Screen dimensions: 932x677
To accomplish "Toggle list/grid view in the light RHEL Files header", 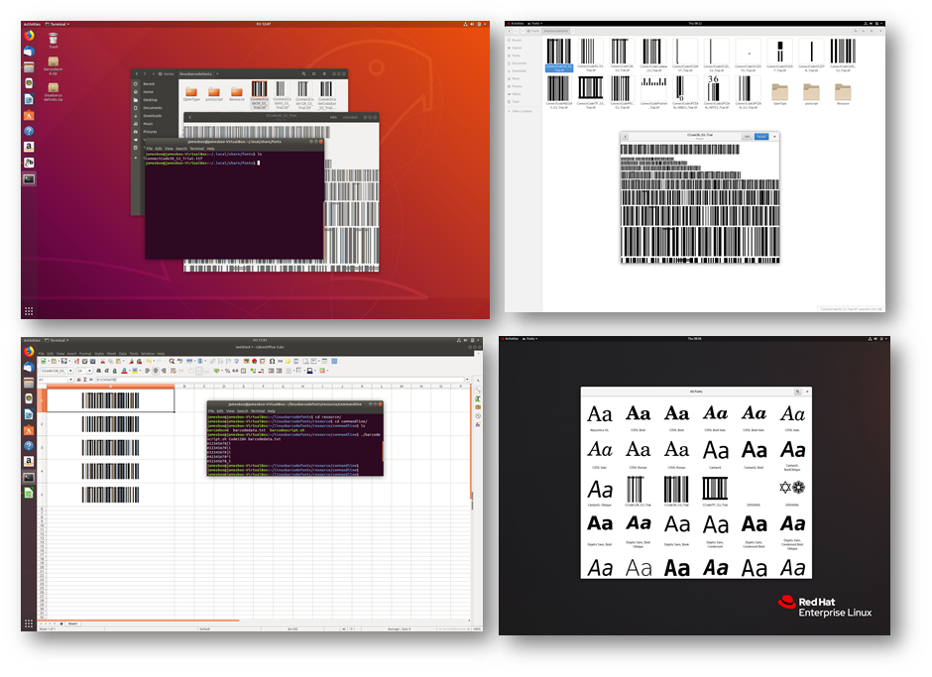I will tap(865, 31).
